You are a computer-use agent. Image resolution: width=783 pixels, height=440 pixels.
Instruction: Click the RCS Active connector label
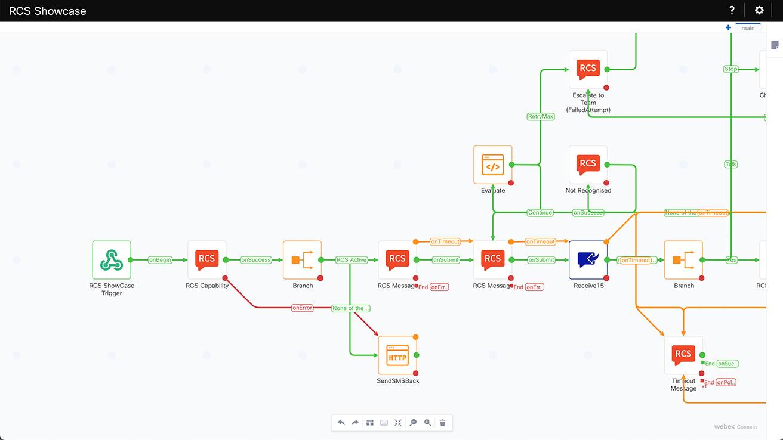click(x=351, y=260)
